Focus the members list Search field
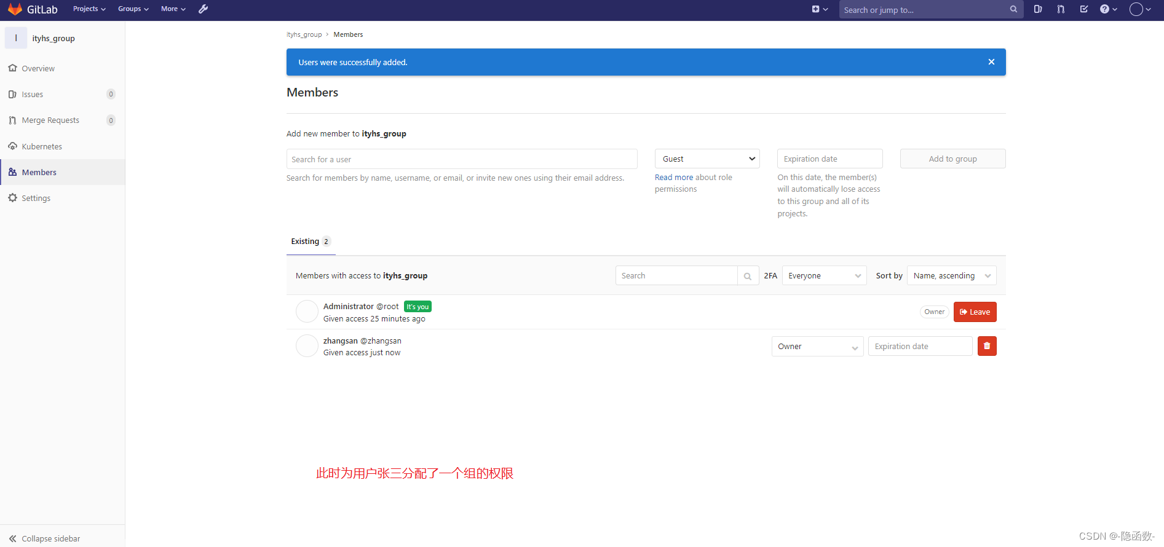The width and height of the screenshot is (1164, 547). point(676,276)
